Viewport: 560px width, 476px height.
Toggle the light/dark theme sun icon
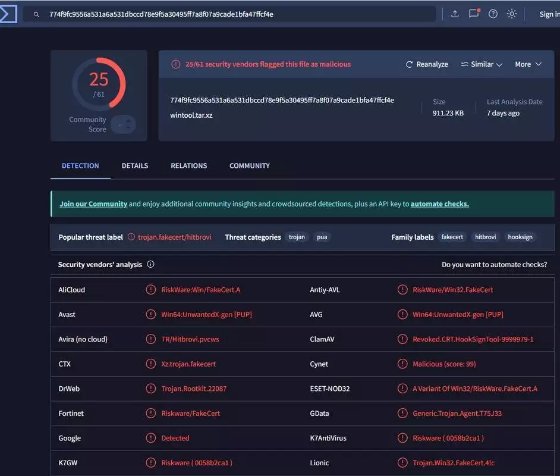(512, 14)
